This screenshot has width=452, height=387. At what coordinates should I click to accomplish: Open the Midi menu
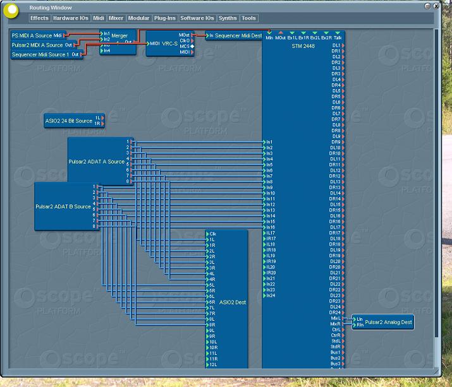[98, 18]
